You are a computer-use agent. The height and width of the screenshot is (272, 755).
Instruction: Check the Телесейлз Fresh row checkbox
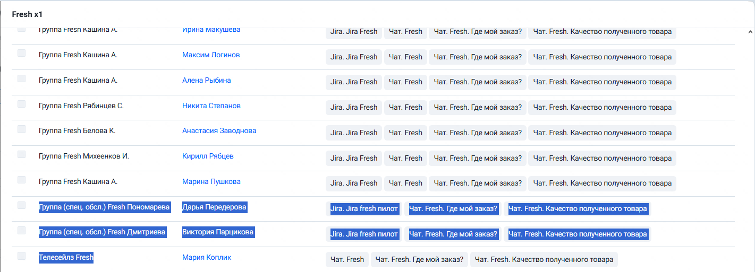[21, 256]
